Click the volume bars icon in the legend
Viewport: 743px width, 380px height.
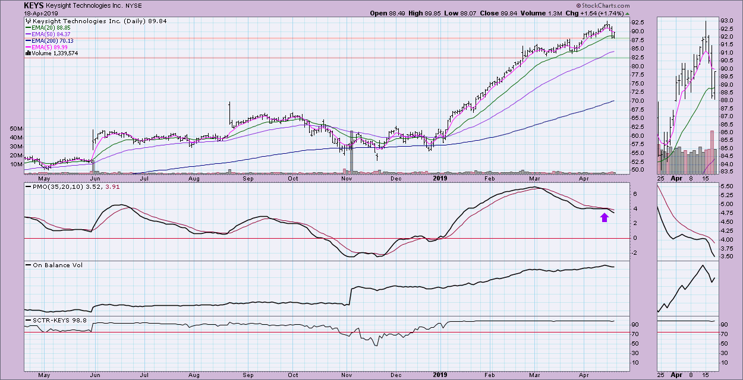point(27,53)
